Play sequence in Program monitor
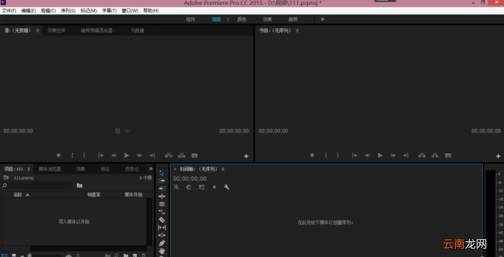The width and height of the screenshot is (504, 257). tap(380, 155)
